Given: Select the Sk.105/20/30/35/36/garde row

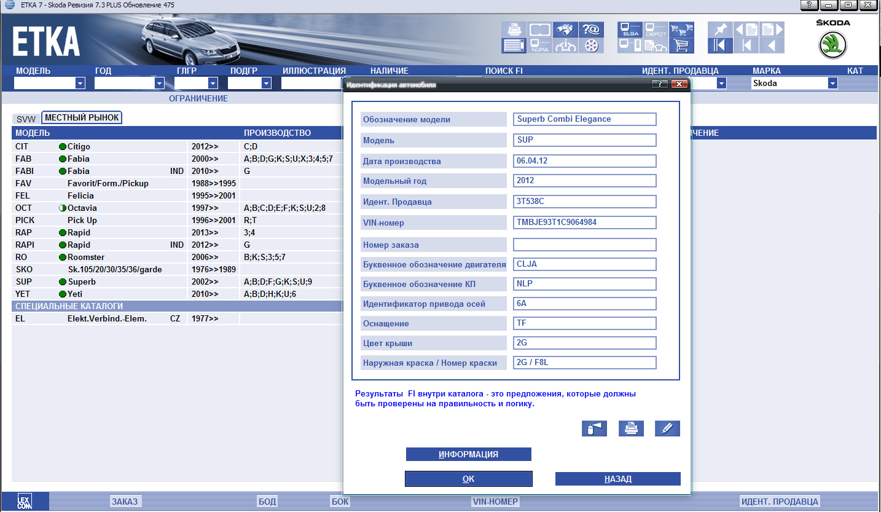Looking at the screenshot, I should [177, 269].
